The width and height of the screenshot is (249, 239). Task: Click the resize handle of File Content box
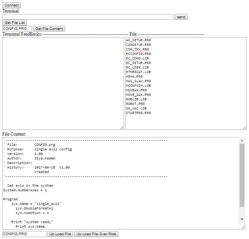(243, 227)
